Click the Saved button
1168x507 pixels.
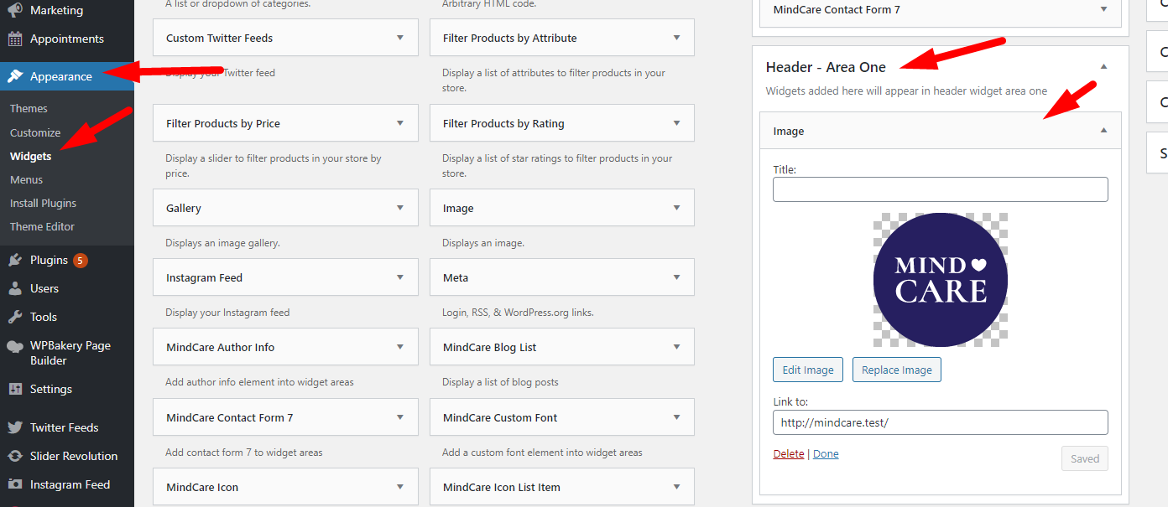coord(1084,458)
